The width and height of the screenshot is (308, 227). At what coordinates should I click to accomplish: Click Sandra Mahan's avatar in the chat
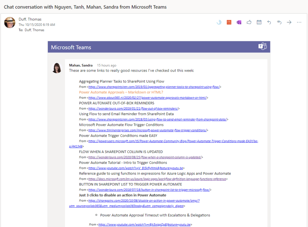[x=57, y=68]
